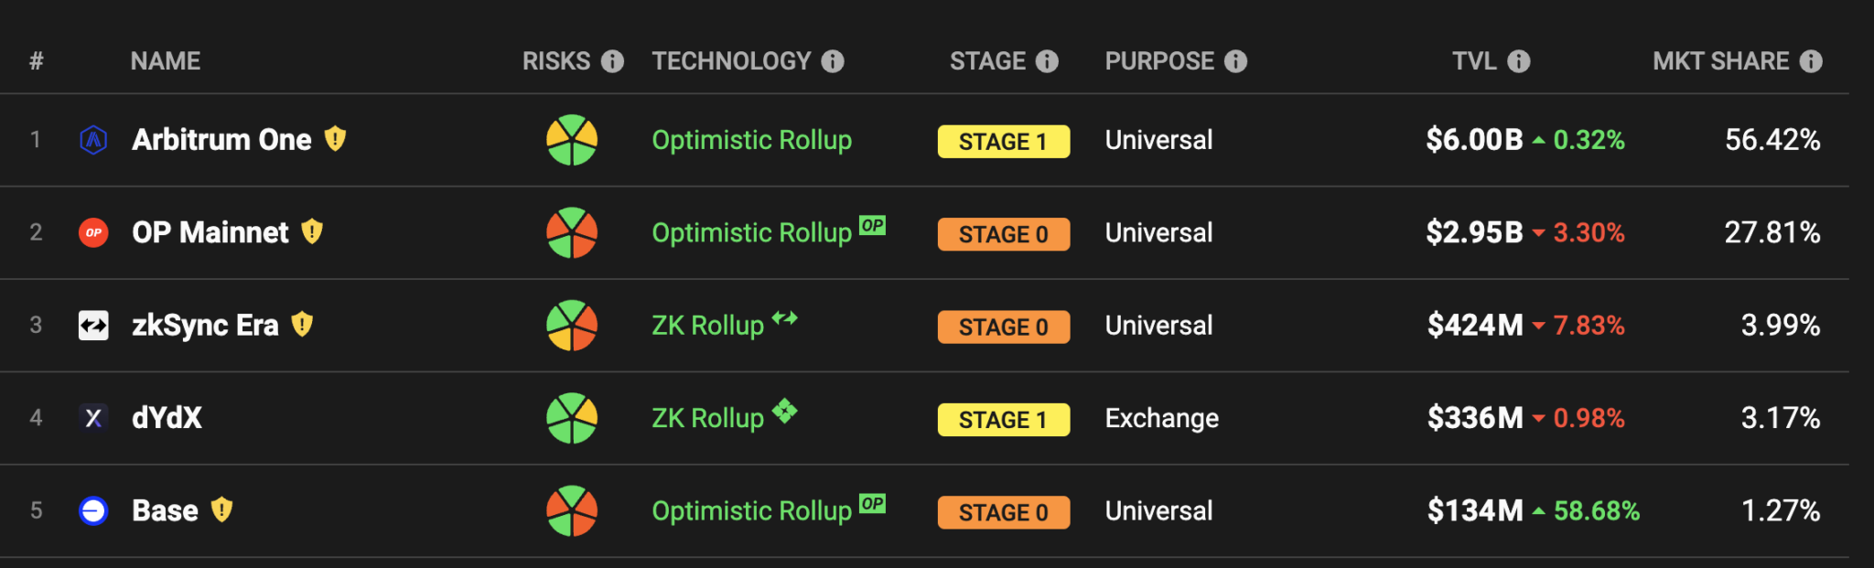Click the dYdX risk pie chart
The width and height of the screenshot is (1874, 568).
coord(572,418)
